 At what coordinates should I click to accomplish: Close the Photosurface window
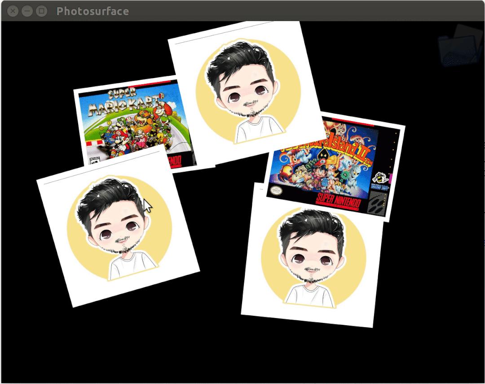tap(13, 11)
